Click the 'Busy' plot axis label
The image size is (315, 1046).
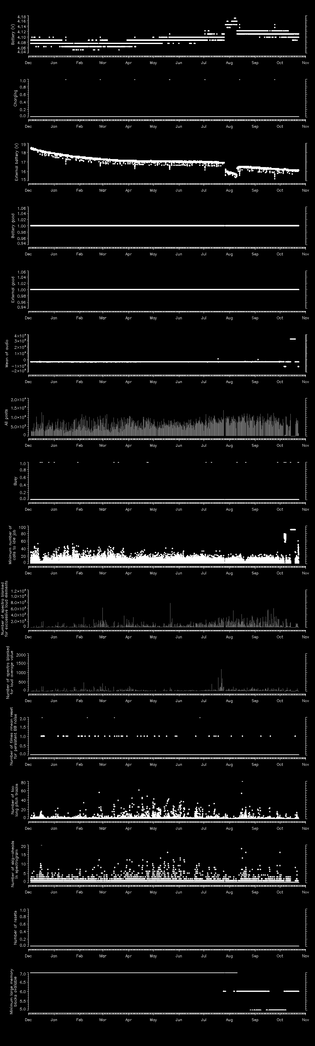point(15,481)
